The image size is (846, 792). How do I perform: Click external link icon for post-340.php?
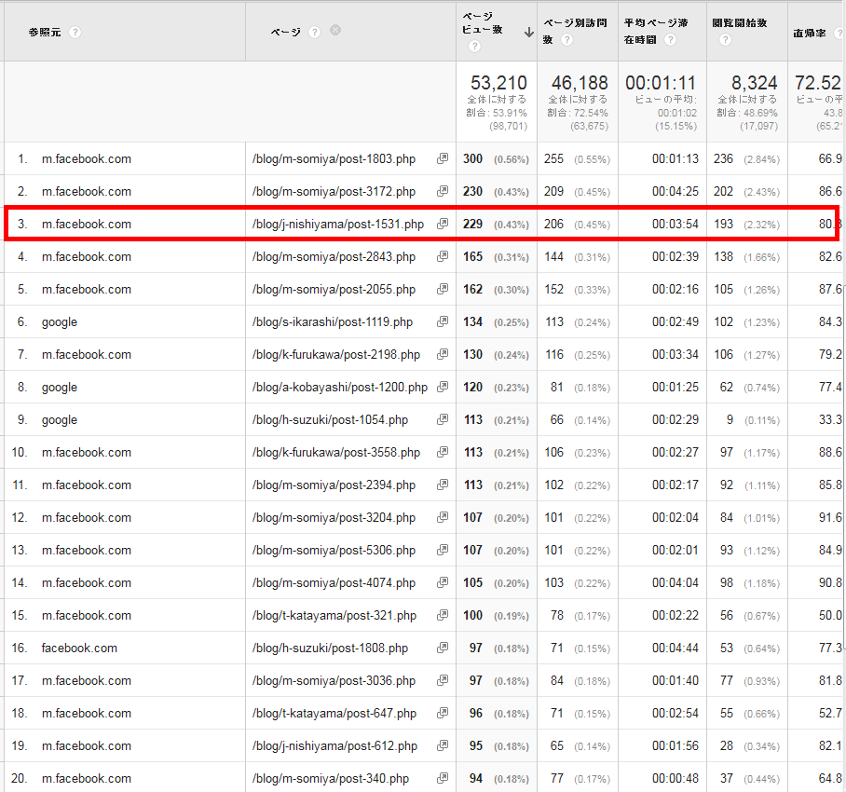[x=443, y=779]
